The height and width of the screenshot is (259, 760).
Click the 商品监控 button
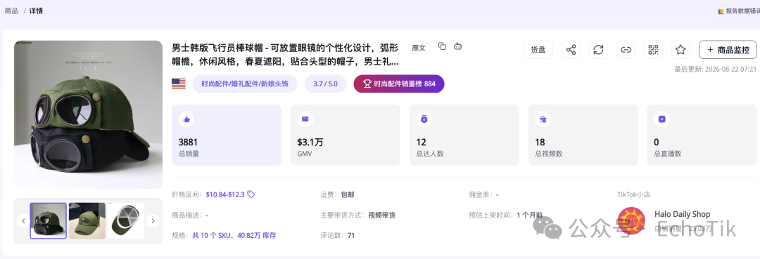(x=728, y=50)
